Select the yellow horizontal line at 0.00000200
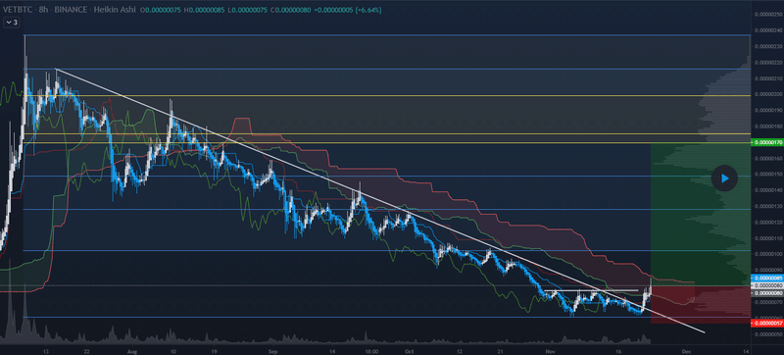Image resolution: width=784 pixels, height=355 pixels. pyautogui.click(x=387, y=95)
